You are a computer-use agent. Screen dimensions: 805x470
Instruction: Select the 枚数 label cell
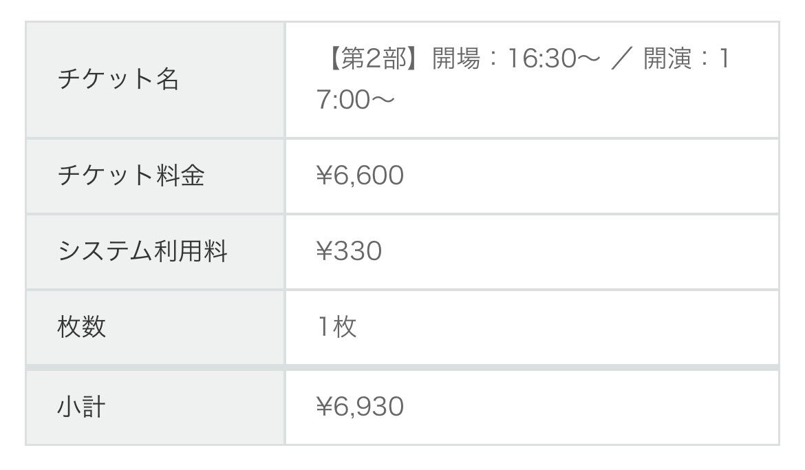(155, 327)
